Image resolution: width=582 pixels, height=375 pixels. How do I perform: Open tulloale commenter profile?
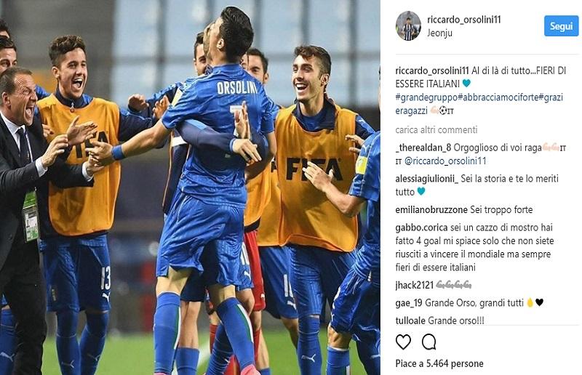point(410,320)
